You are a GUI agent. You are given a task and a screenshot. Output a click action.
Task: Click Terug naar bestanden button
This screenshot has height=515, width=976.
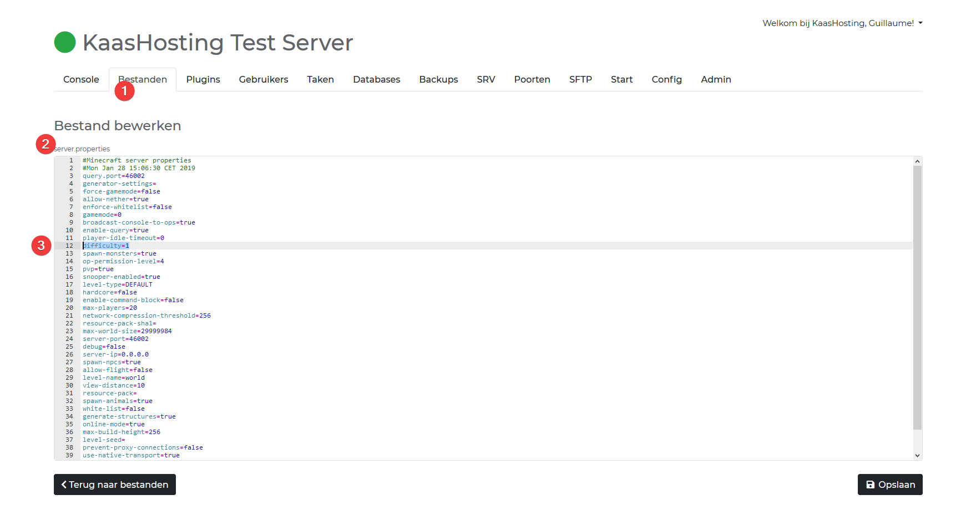(x=115, y=485)
